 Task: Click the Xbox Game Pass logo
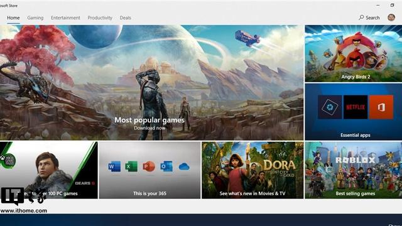pyautogui.click(x=8, y=161)
